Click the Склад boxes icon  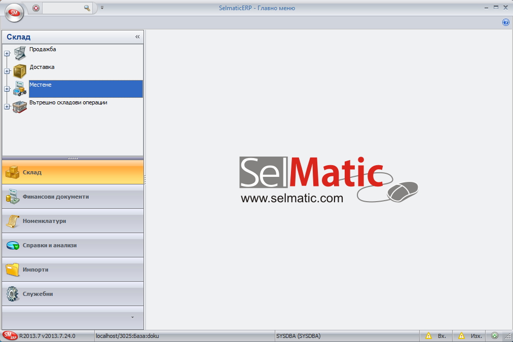coord(13,172)
